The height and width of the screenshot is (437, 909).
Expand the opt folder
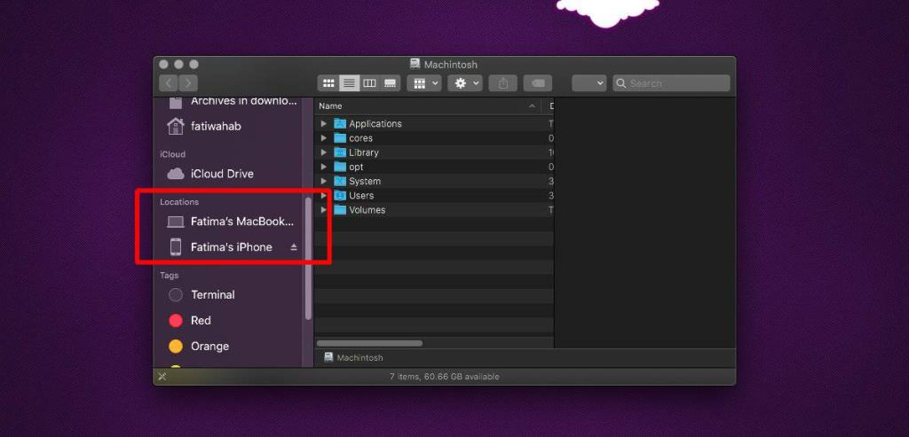323,167
